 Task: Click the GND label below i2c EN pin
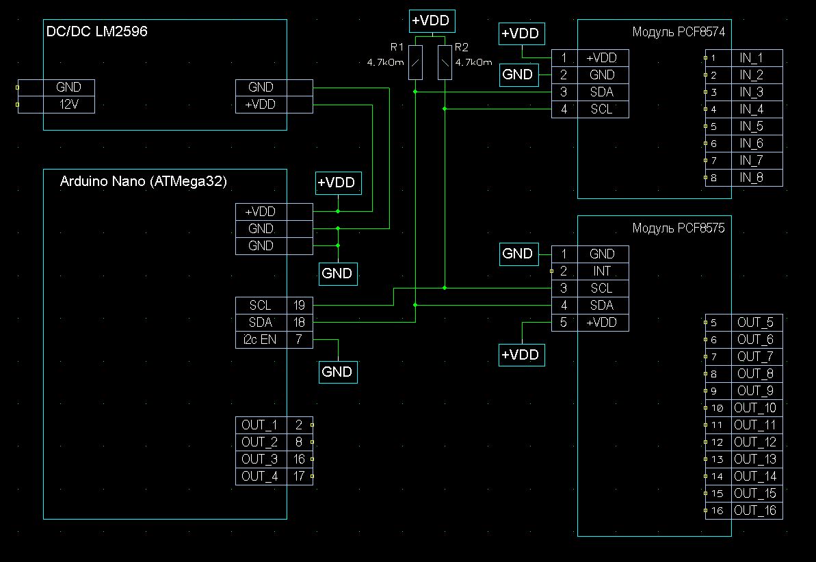337,372
